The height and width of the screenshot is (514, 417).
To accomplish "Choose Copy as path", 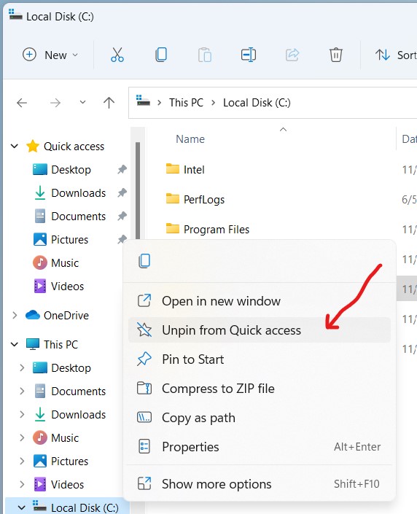I will pos(260,418).
